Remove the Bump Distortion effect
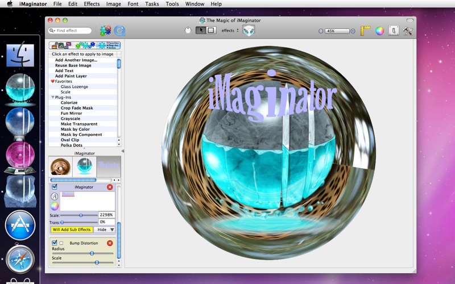455x284 pixels. [x=110, y=243]
